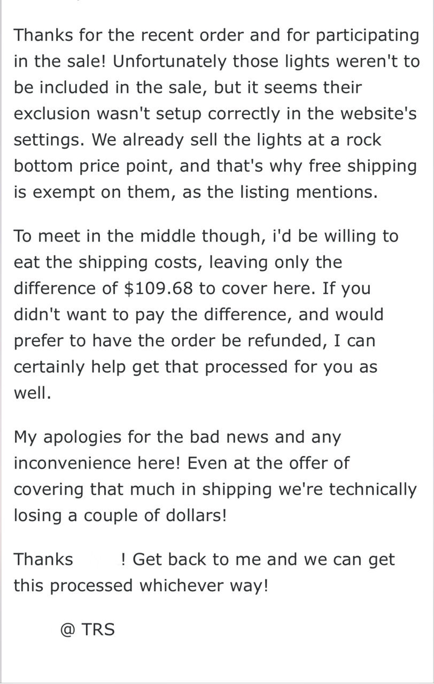Click the "@ TRS" signature text

(x=88, y=629)
